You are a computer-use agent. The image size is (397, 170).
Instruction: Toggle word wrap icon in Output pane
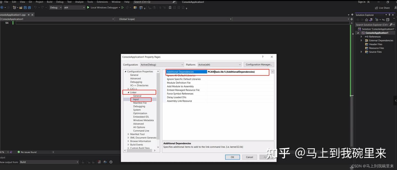[105, 162]
